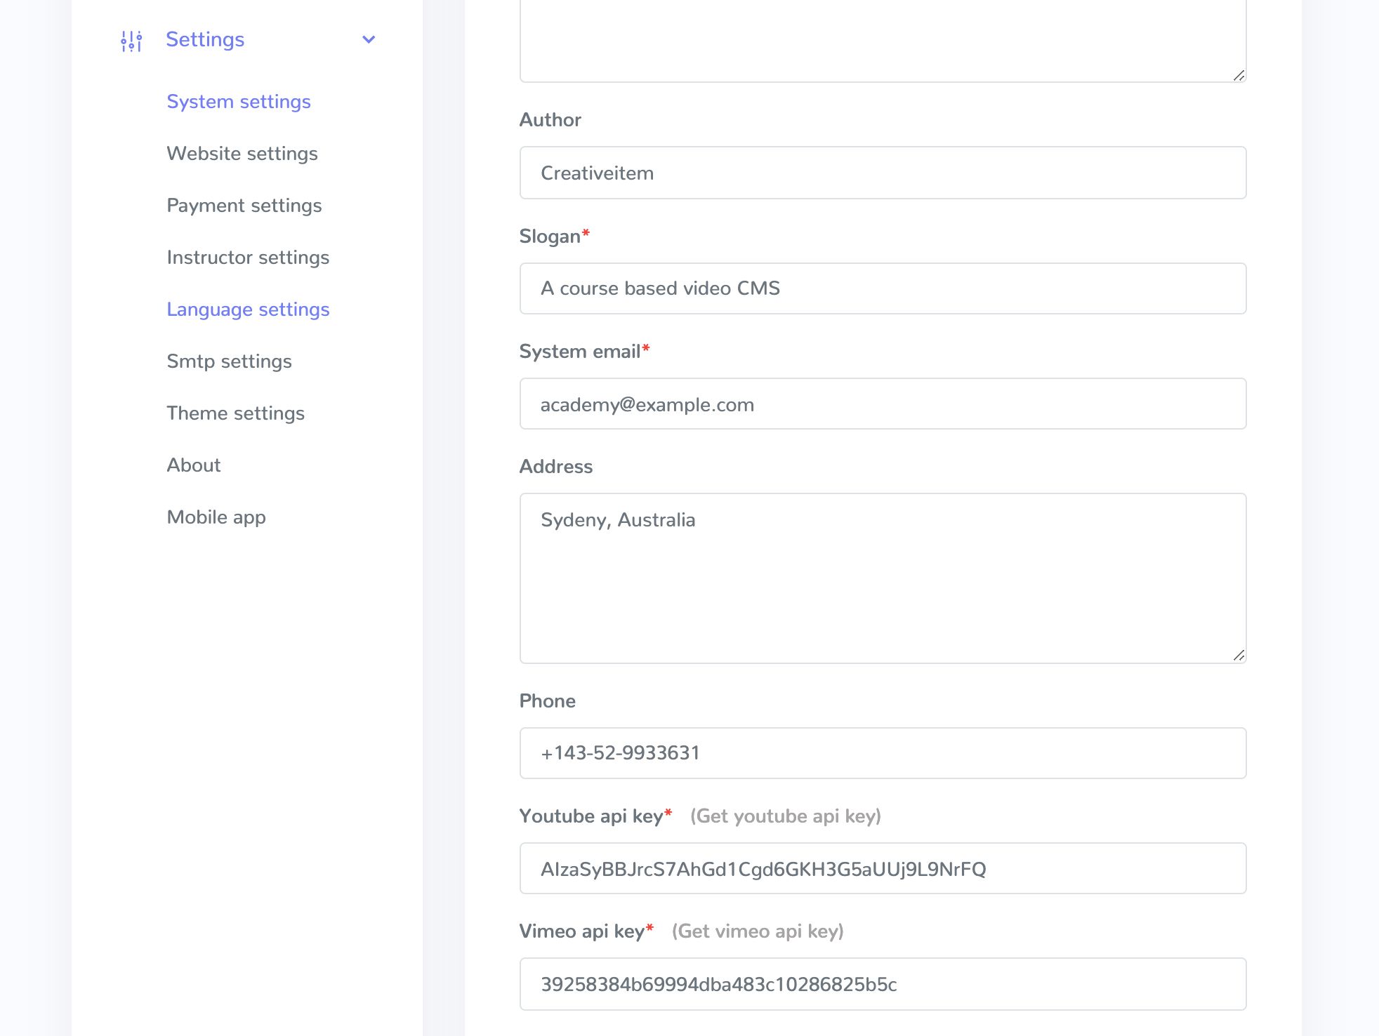1379x1036 pixels.
Task: Collapse the Settings menu chevron
Action: (369, 40)
